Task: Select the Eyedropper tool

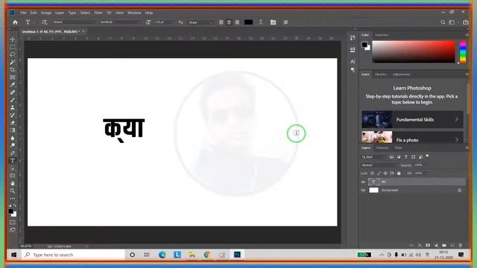Action: 13,85
